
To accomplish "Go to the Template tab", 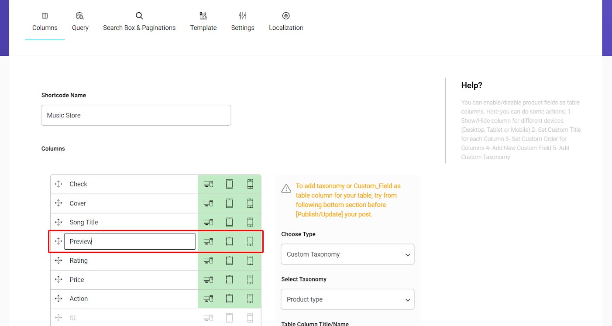I will tap(203, 22).
